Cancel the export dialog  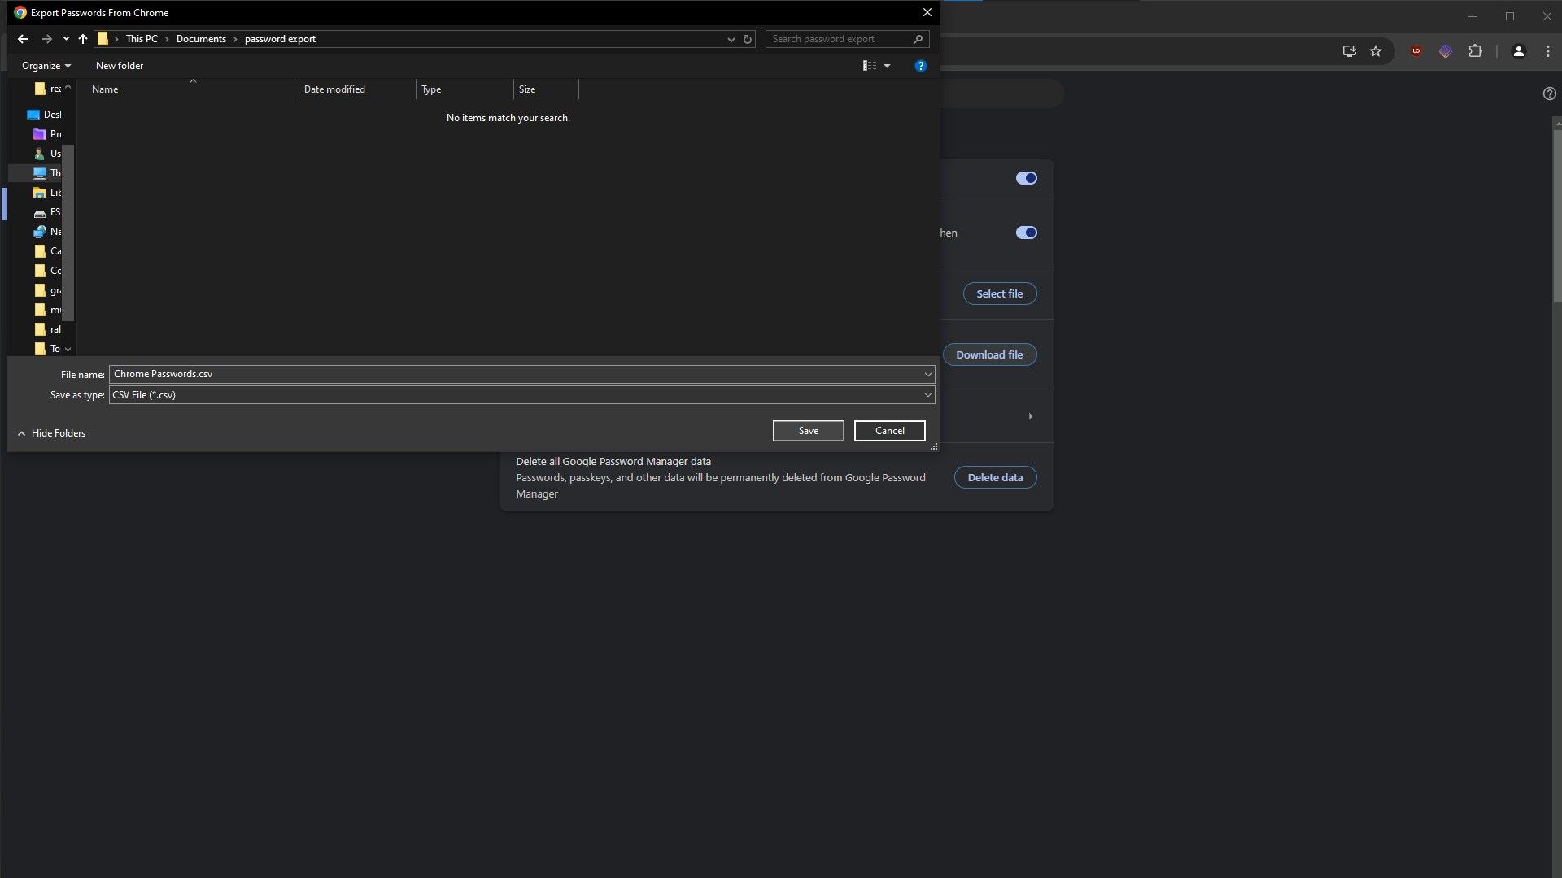pos(889,431)
